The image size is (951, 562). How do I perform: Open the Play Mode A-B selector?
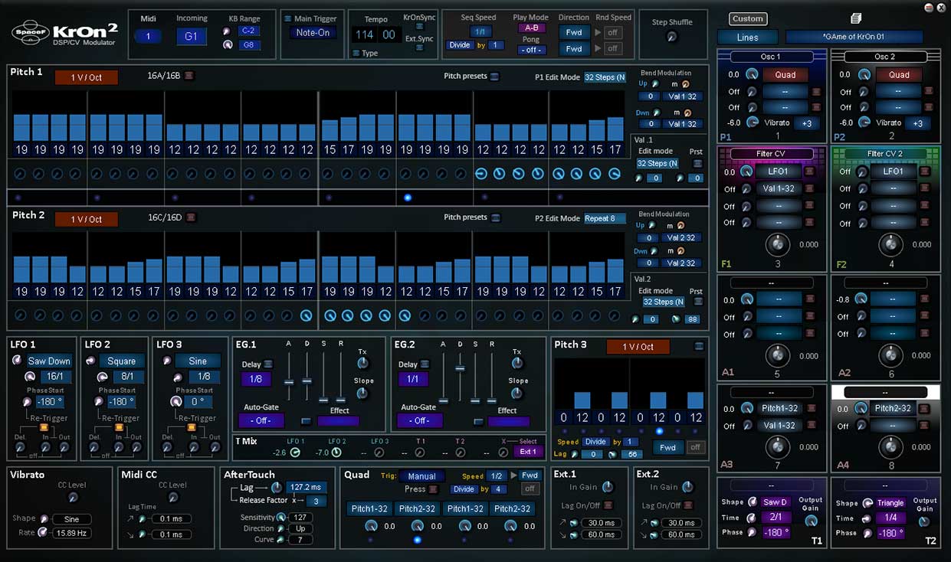click(x=531, y=28)
